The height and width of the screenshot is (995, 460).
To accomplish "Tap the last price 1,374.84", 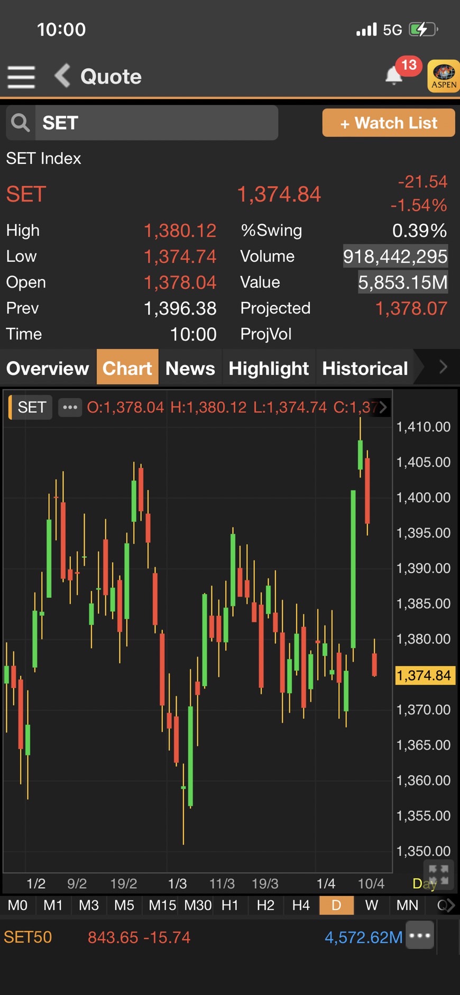I will click(x=279, y=194).
